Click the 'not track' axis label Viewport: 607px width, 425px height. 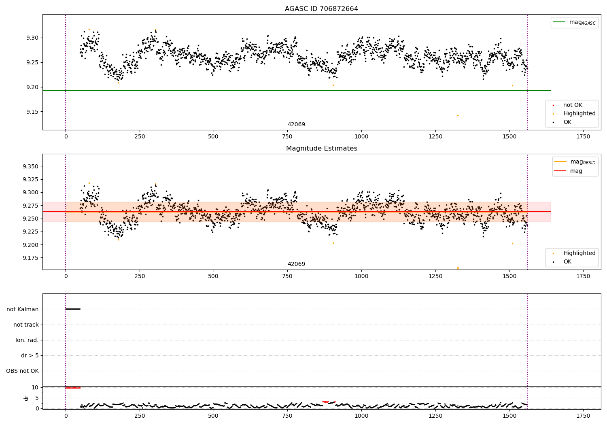coord(26,325)
